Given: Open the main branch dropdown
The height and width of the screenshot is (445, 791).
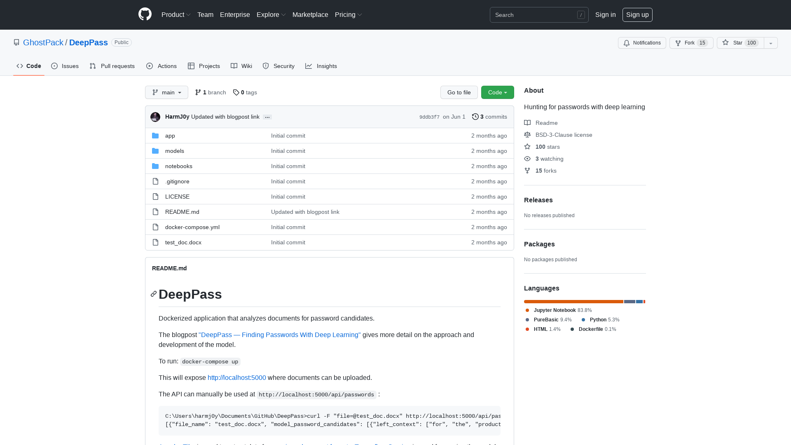Looking at the screenshot, I should pos(166,92).
